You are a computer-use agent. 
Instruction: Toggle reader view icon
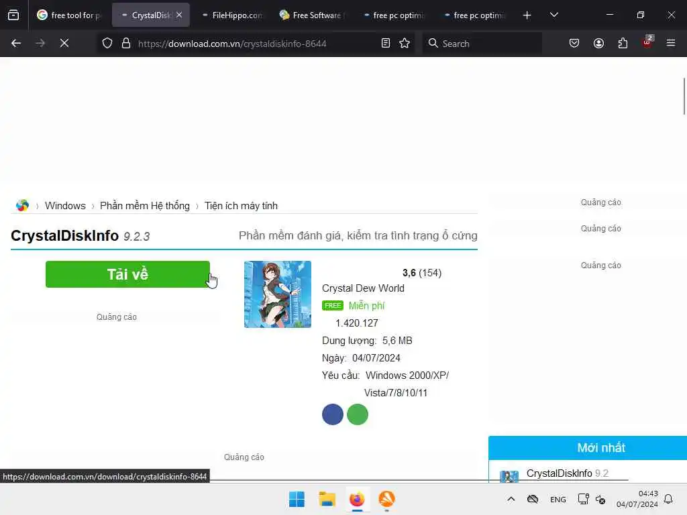pyautogui.click(x=386, y=44)
